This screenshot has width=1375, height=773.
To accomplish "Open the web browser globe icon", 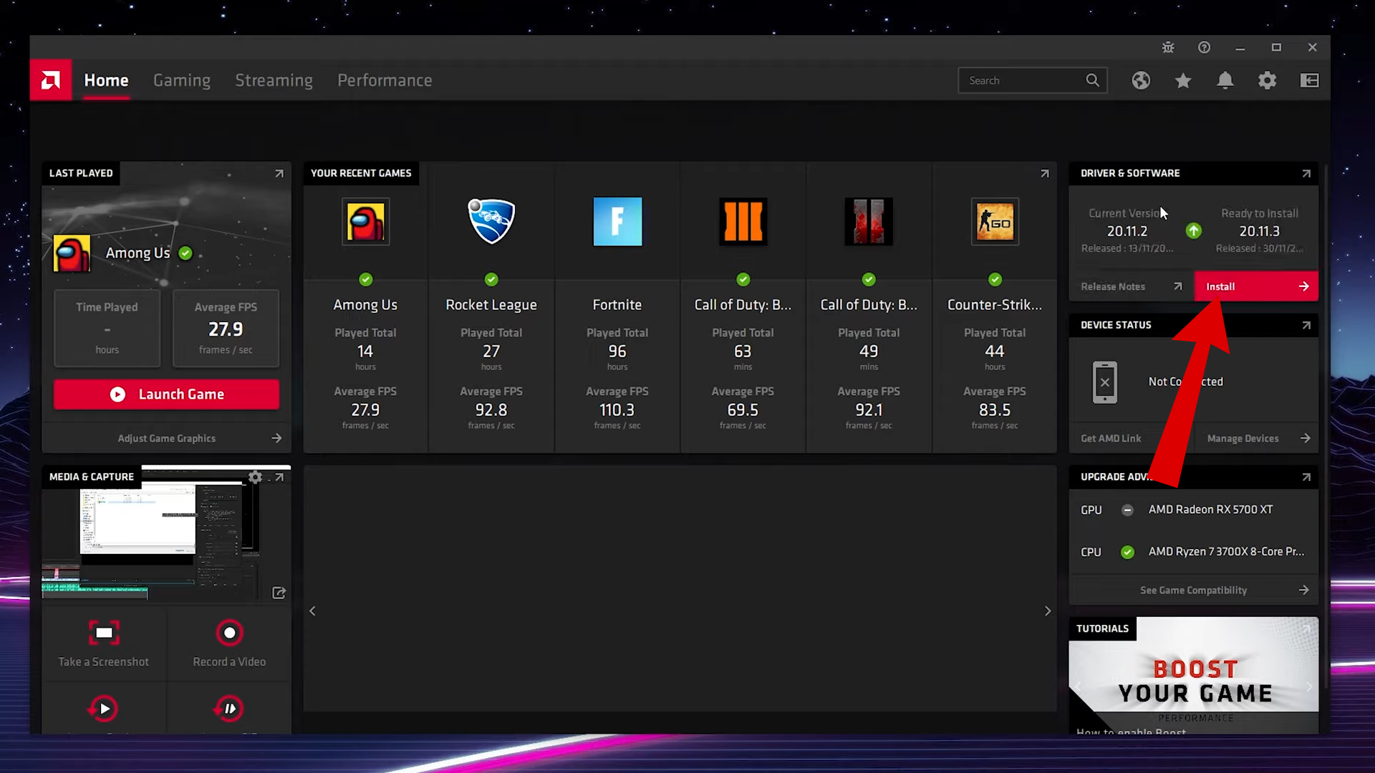I will coord(1141,80).
